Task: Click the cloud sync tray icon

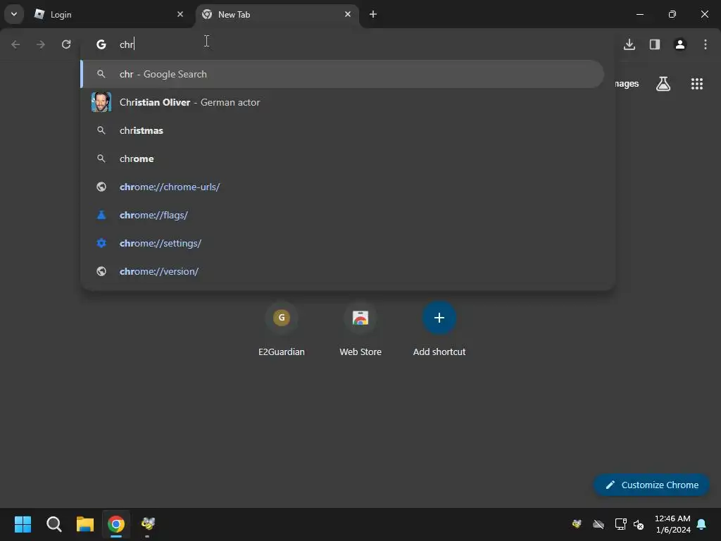Action: [598, 524]
